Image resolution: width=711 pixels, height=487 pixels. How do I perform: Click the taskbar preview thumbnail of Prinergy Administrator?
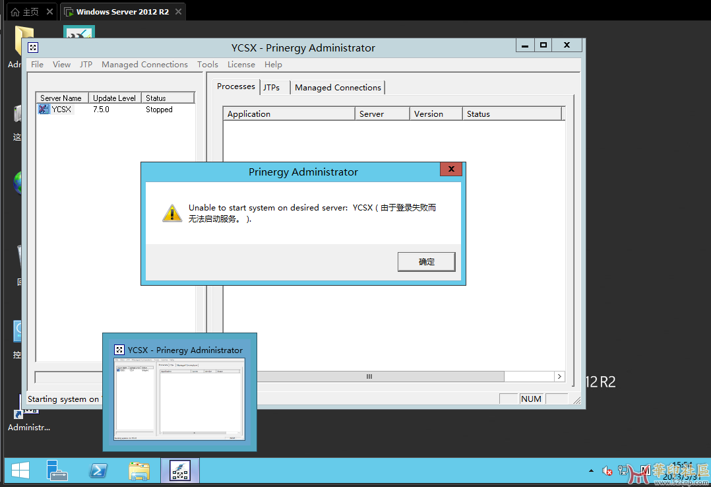[x=179, y=399]
